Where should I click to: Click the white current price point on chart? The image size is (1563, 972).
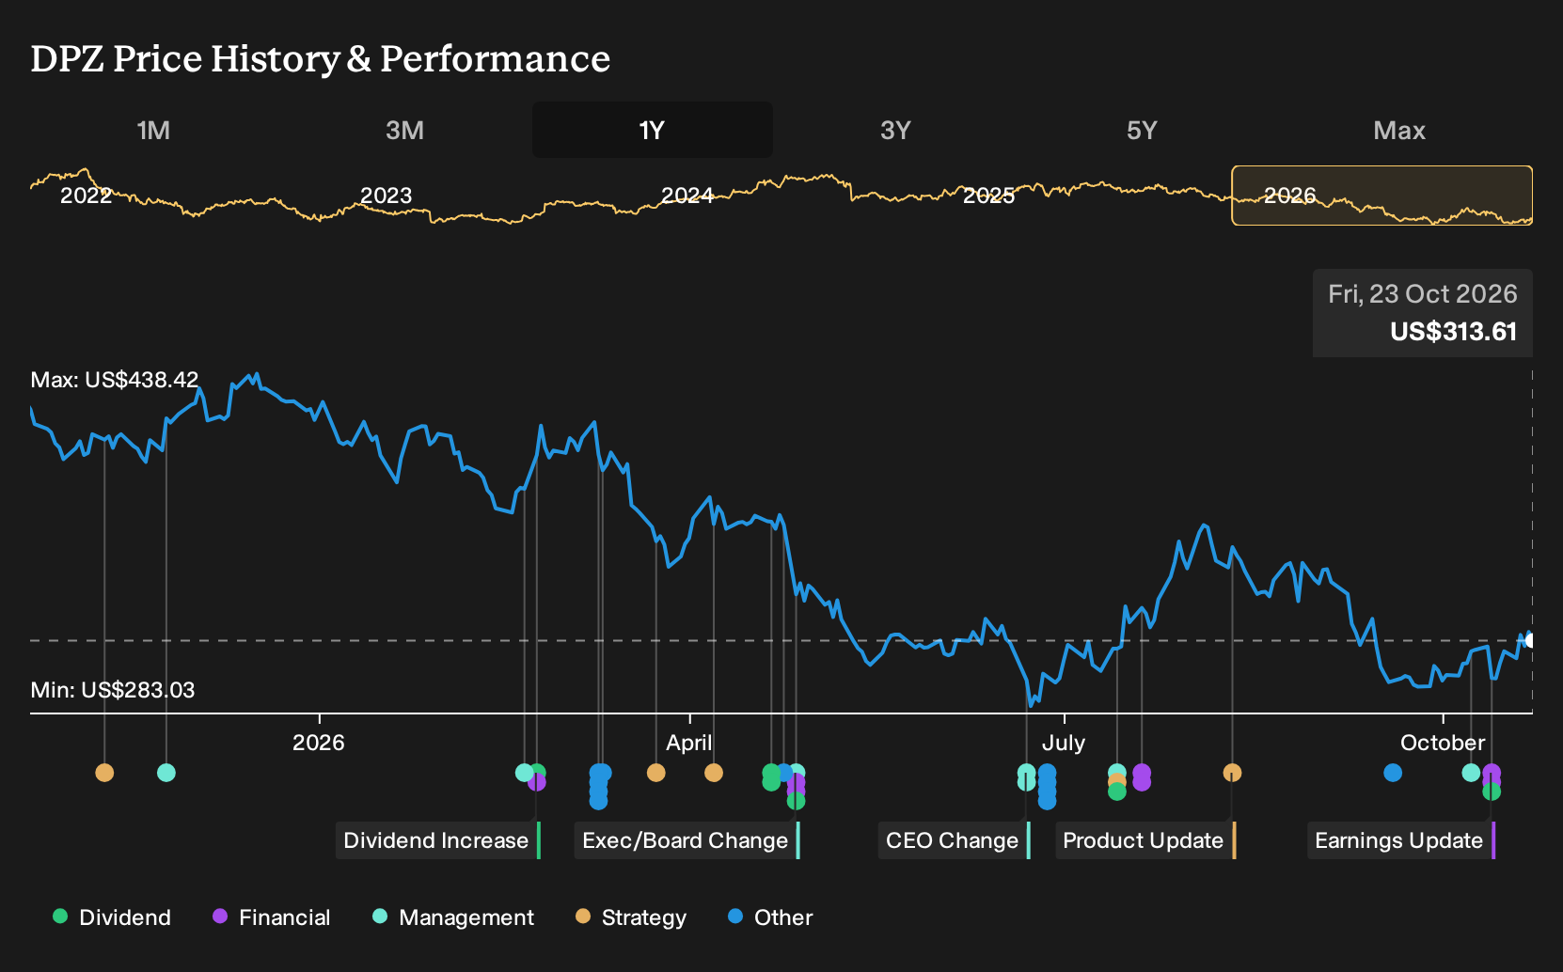[1529, 640]
